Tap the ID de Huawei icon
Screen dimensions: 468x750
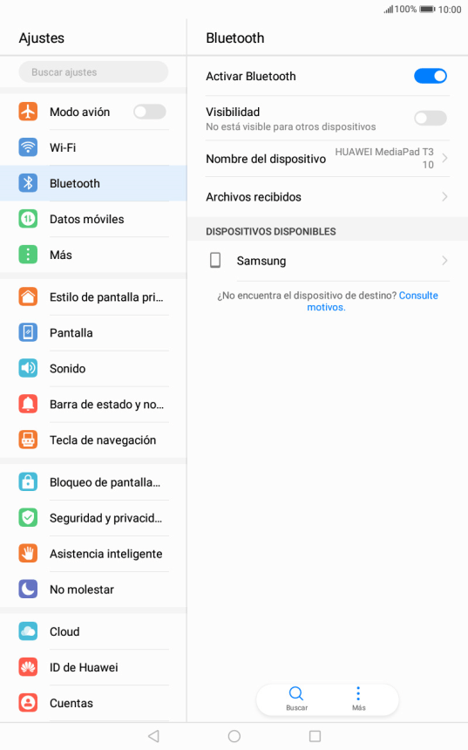coord(28,667)
